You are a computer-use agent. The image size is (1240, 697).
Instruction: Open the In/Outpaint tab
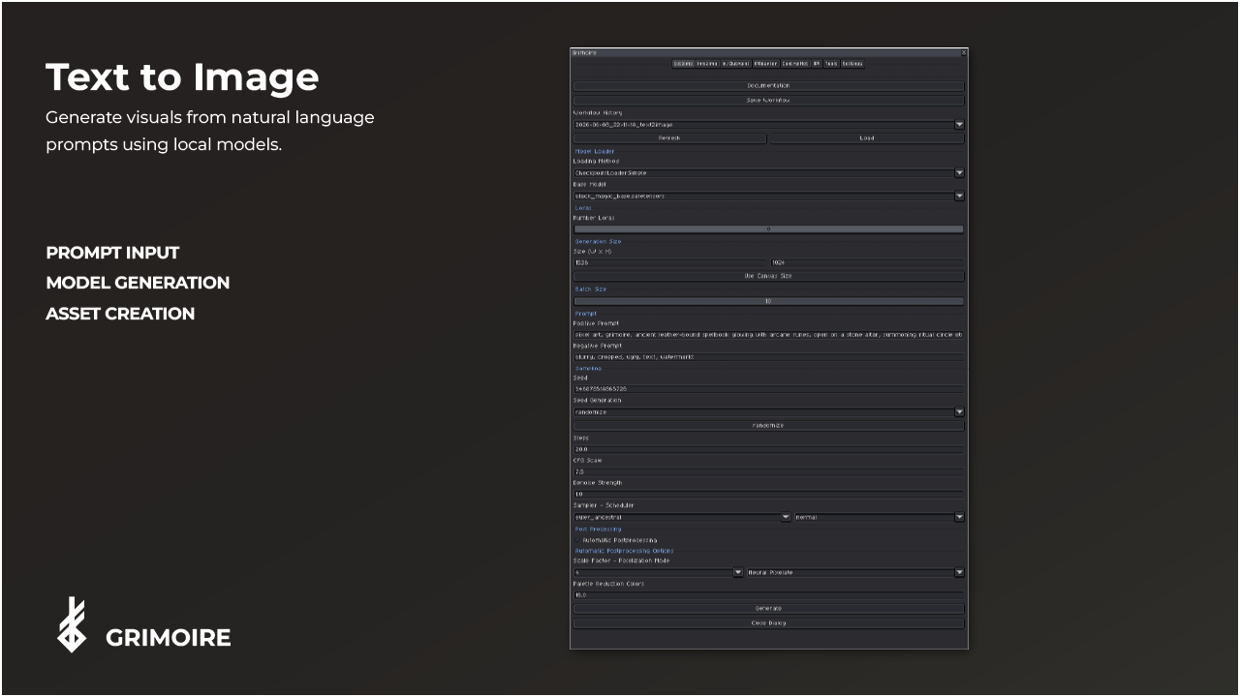736,64
